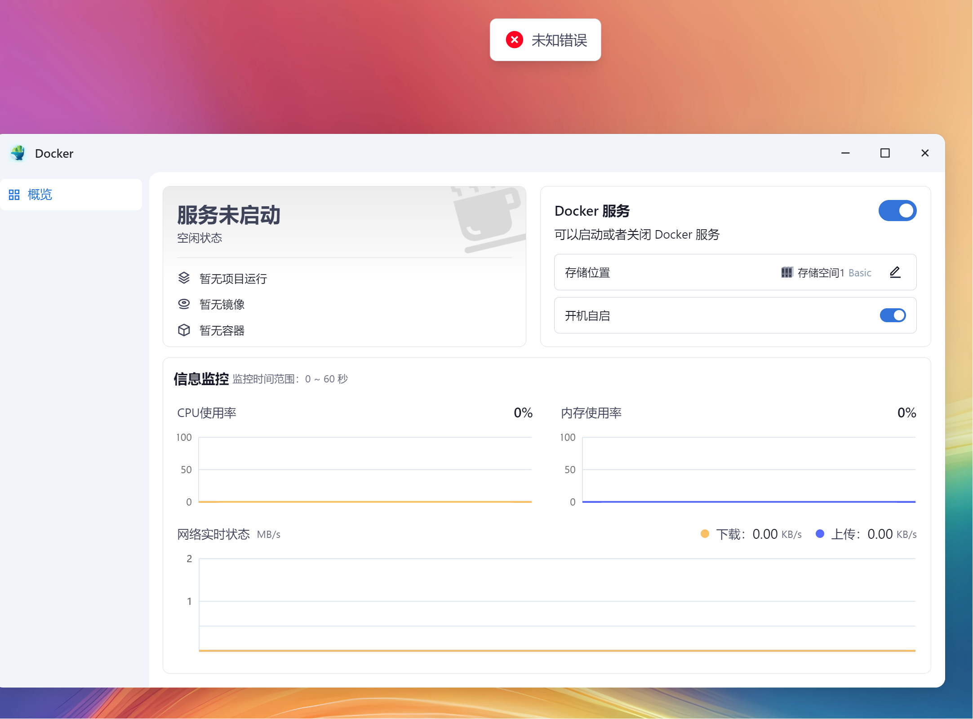This screenshot has width=973, height=719.
Task: Click the 内存使用率 chart label
Action: tap(591, 413)
